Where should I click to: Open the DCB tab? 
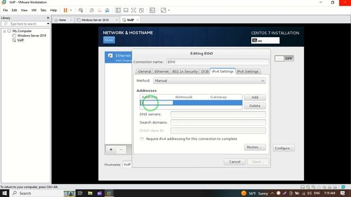point(205,72)
